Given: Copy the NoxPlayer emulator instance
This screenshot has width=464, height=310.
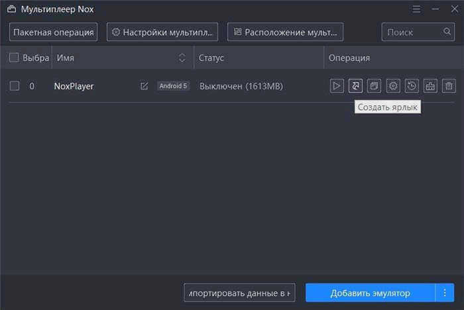Looking at the screenshot, I should 374,86.
